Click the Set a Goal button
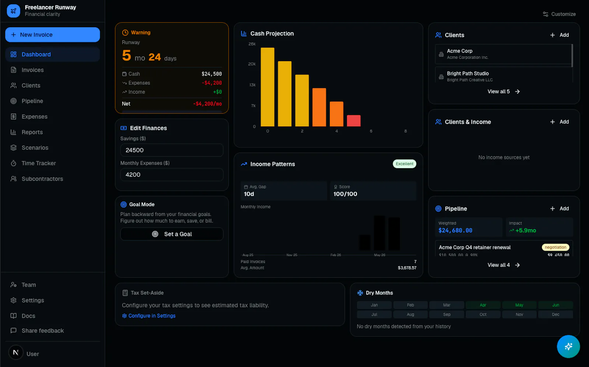 pyautogui.click(x=172, y=234)
